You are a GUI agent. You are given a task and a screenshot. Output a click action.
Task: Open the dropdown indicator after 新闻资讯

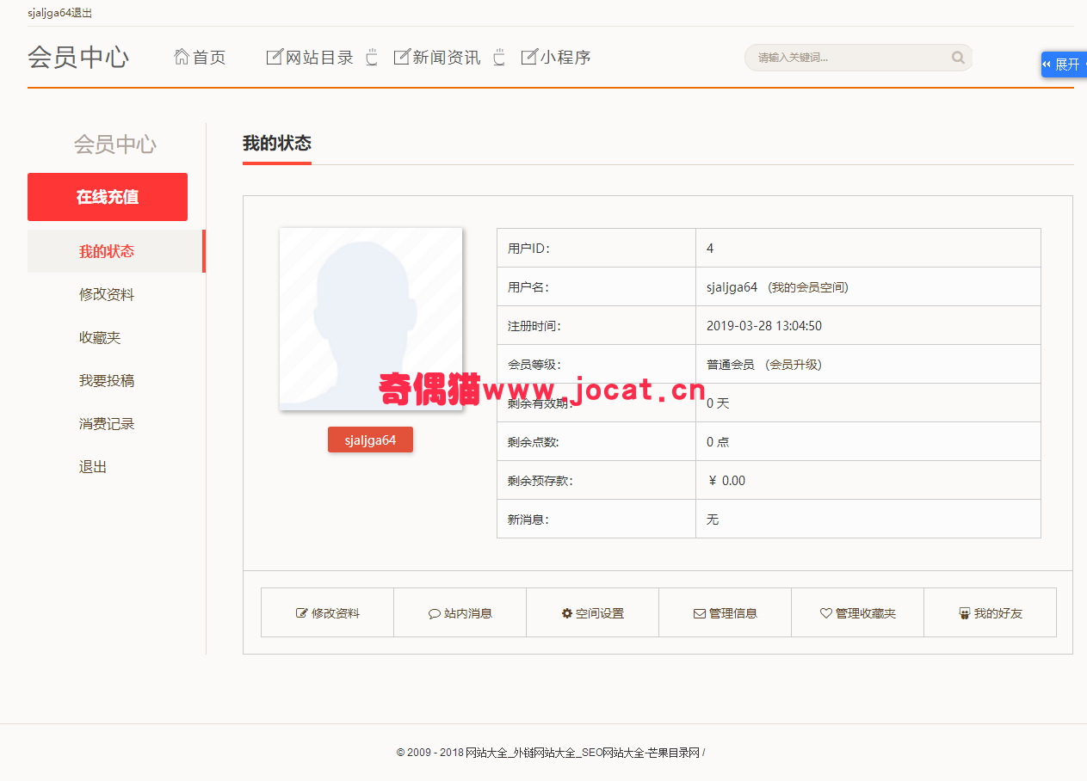[x=499, y=58]
